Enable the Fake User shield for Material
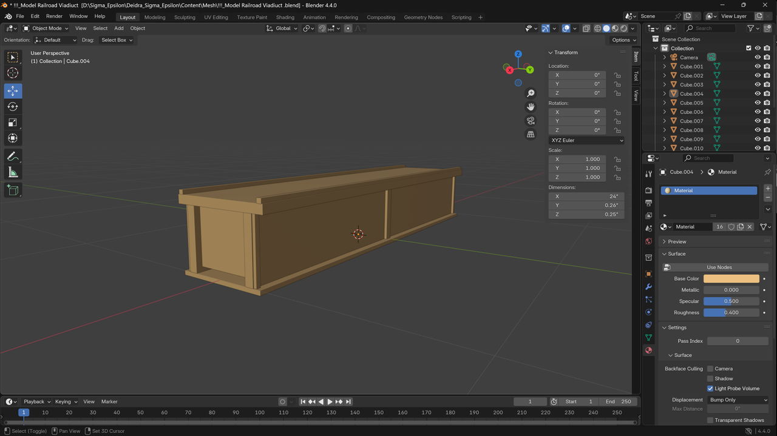This screenshot has height=436, width=777. tap(731, 227)
